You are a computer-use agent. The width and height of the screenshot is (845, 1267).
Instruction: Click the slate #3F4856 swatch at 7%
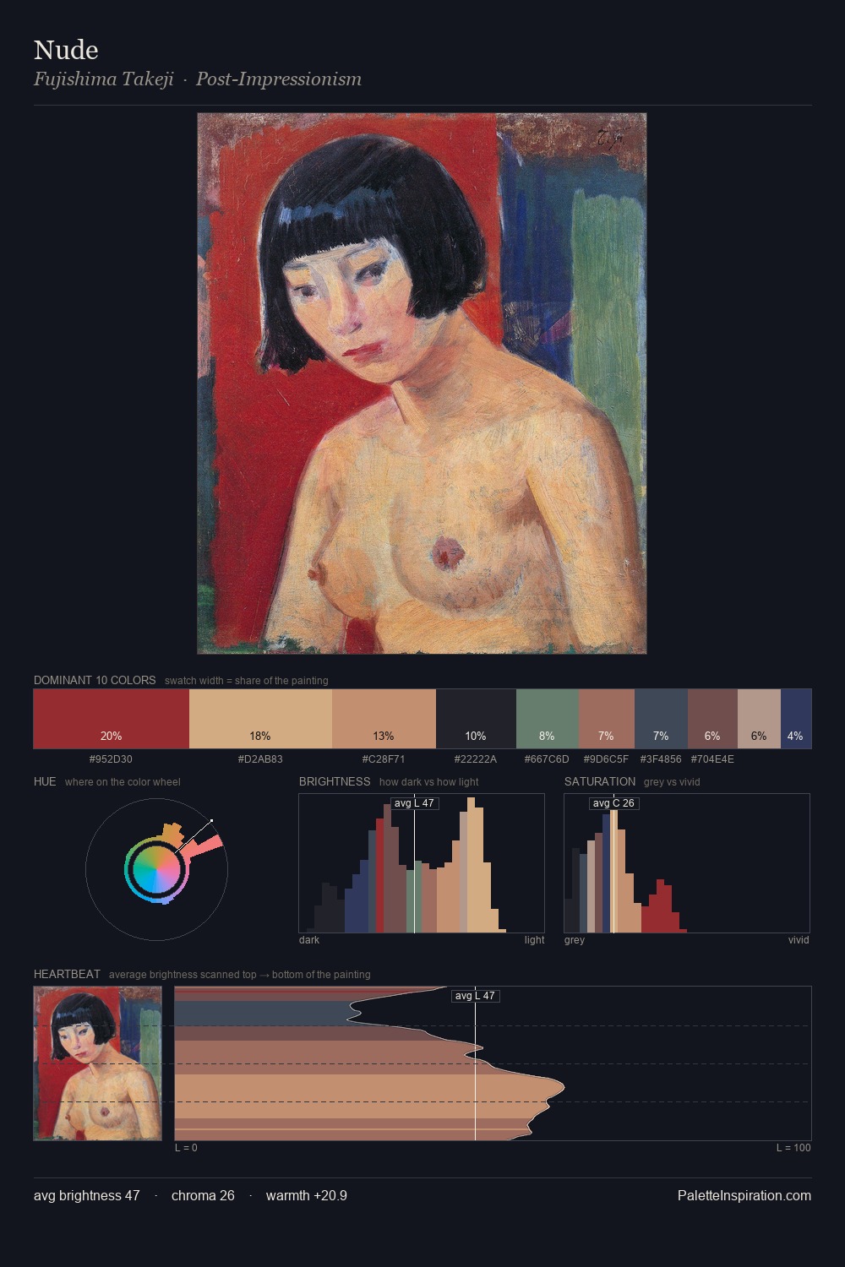coord(661,719)
